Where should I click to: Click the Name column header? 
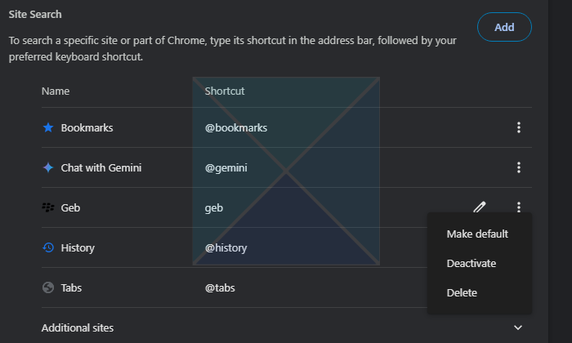[56, 91]
